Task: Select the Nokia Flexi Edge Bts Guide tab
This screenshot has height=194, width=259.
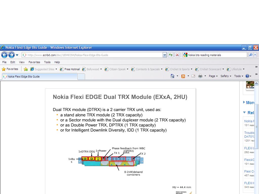Action: [23, 77]
